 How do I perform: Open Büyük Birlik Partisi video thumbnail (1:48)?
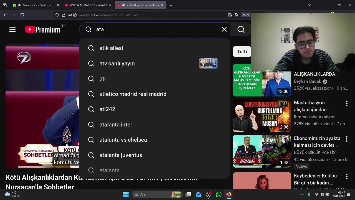pos(262,151)
